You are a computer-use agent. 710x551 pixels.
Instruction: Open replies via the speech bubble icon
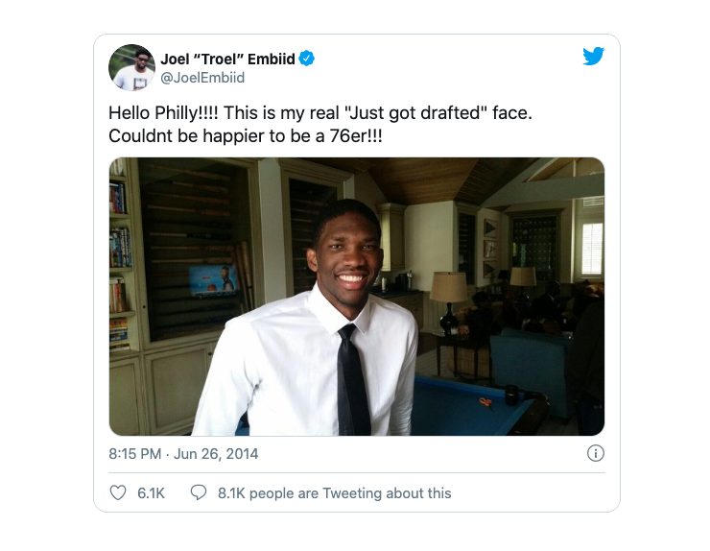[199, 492]
